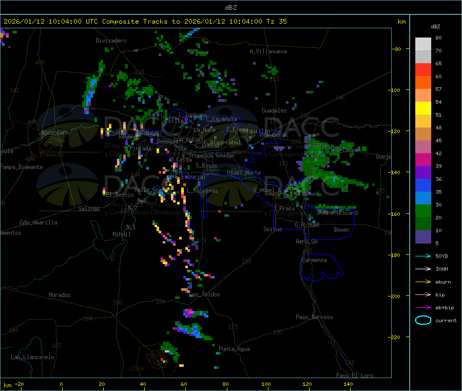Click the white 30HM arrow icon
Screen dimensions: 462x391
[x=423, y=269]
